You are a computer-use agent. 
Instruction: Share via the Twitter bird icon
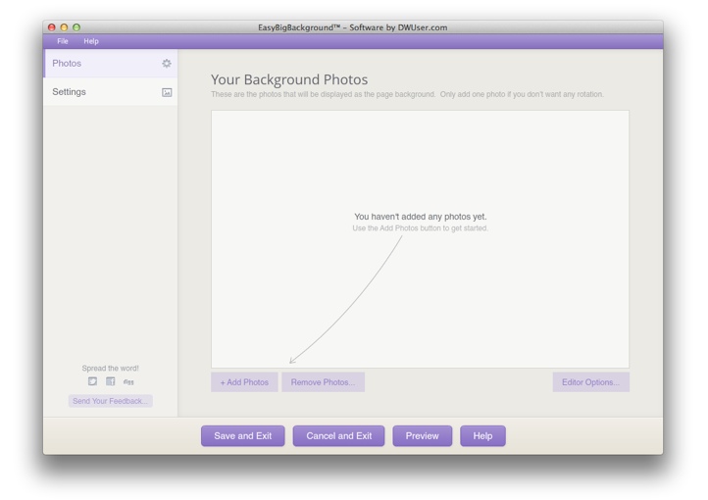click(92, 381)
